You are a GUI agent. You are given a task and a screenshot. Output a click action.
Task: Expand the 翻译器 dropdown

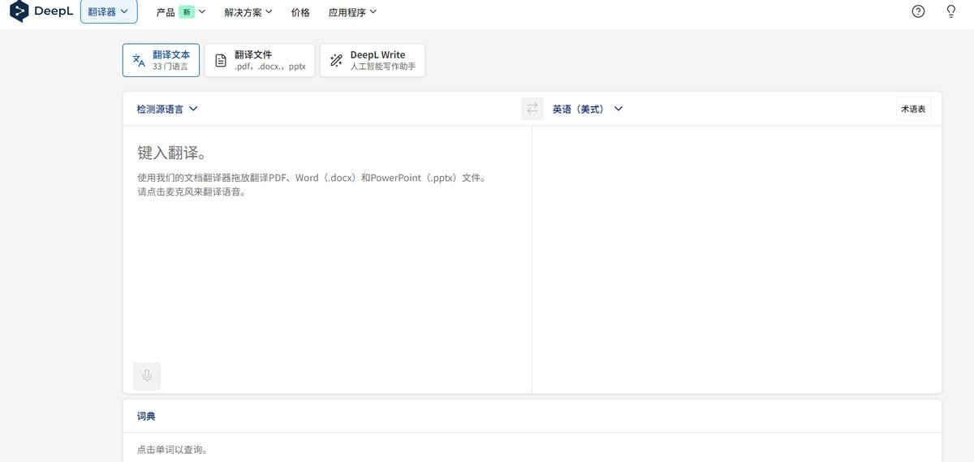(x=108, y=12)
